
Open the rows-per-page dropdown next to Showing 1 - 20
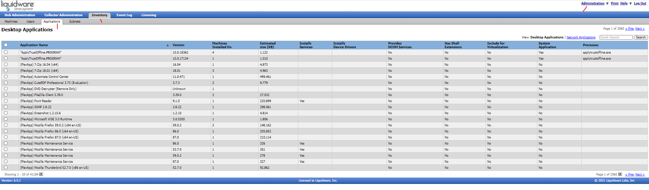point(41,174)
